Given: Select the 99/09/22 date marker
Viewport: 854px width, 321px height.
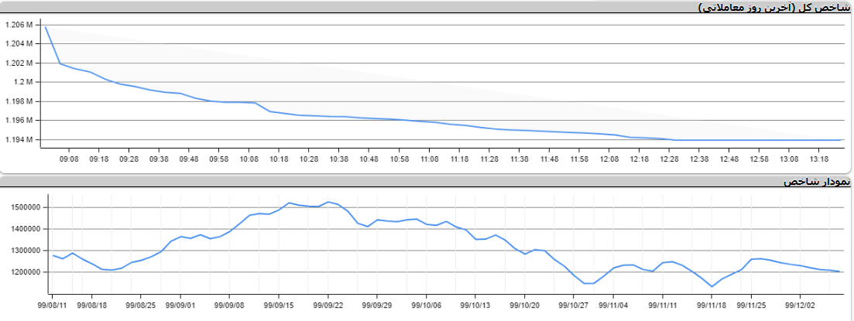Looking at the screenshot, I should click(328, 306).
